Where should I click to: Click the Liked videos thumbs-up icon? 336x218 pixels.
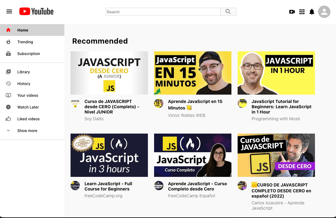[8, 119]
